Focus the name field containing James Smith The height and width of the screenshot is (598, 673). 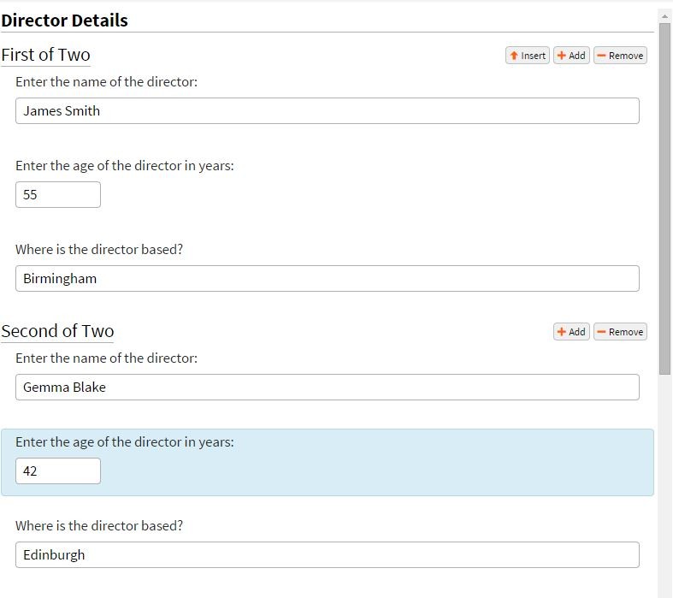point(327,111)
